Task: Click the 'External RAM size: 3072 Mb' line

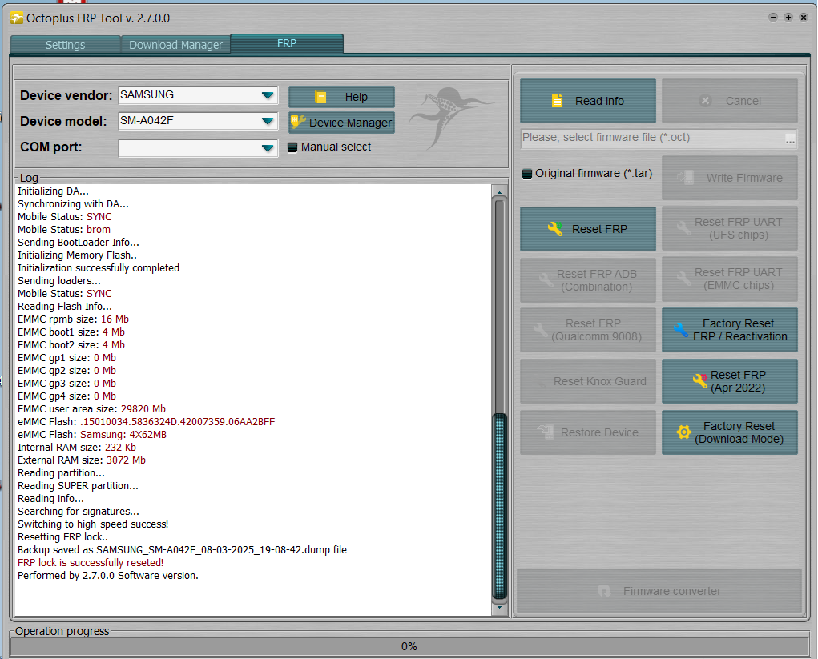Action: [x=82, y=460]
